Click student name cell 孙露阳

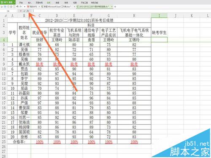(x=24, y=93)
